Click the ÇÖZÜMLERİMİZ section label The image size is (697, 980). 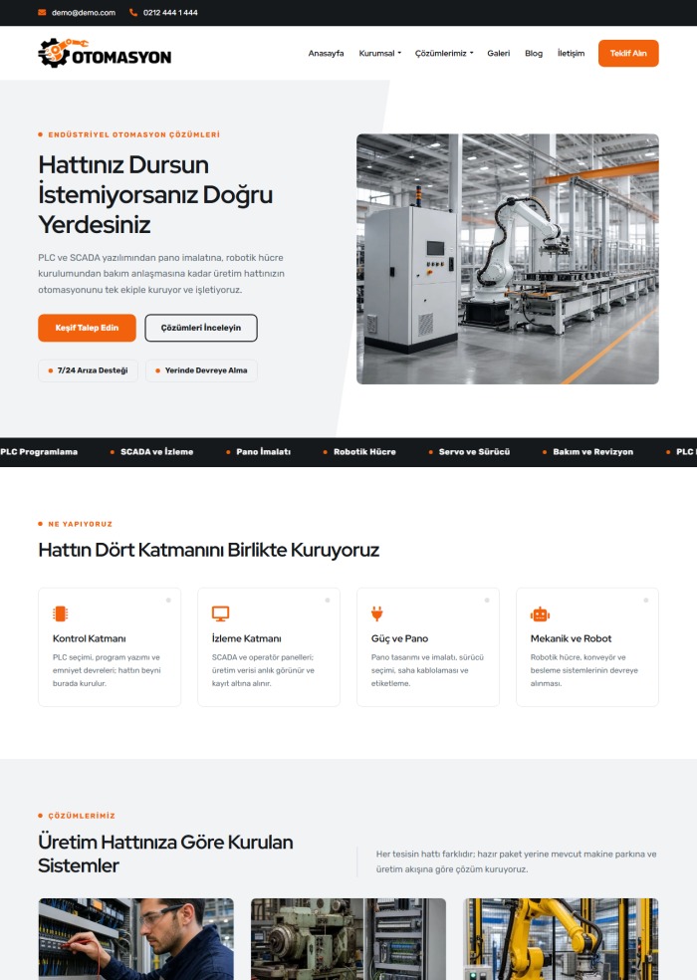click(x=82, y=816)
